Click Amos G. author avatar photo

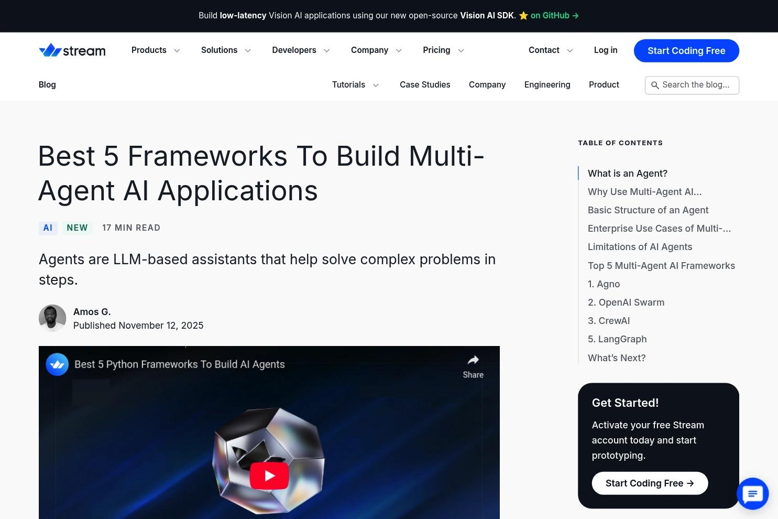click(x=52, y=318)
